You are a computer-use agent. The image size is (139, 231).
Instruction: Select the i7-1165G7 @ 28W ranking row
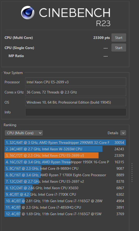point(65,201)
